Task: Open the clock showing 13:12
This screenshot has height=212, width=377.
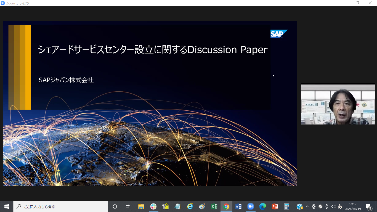Action: [353, 206]
